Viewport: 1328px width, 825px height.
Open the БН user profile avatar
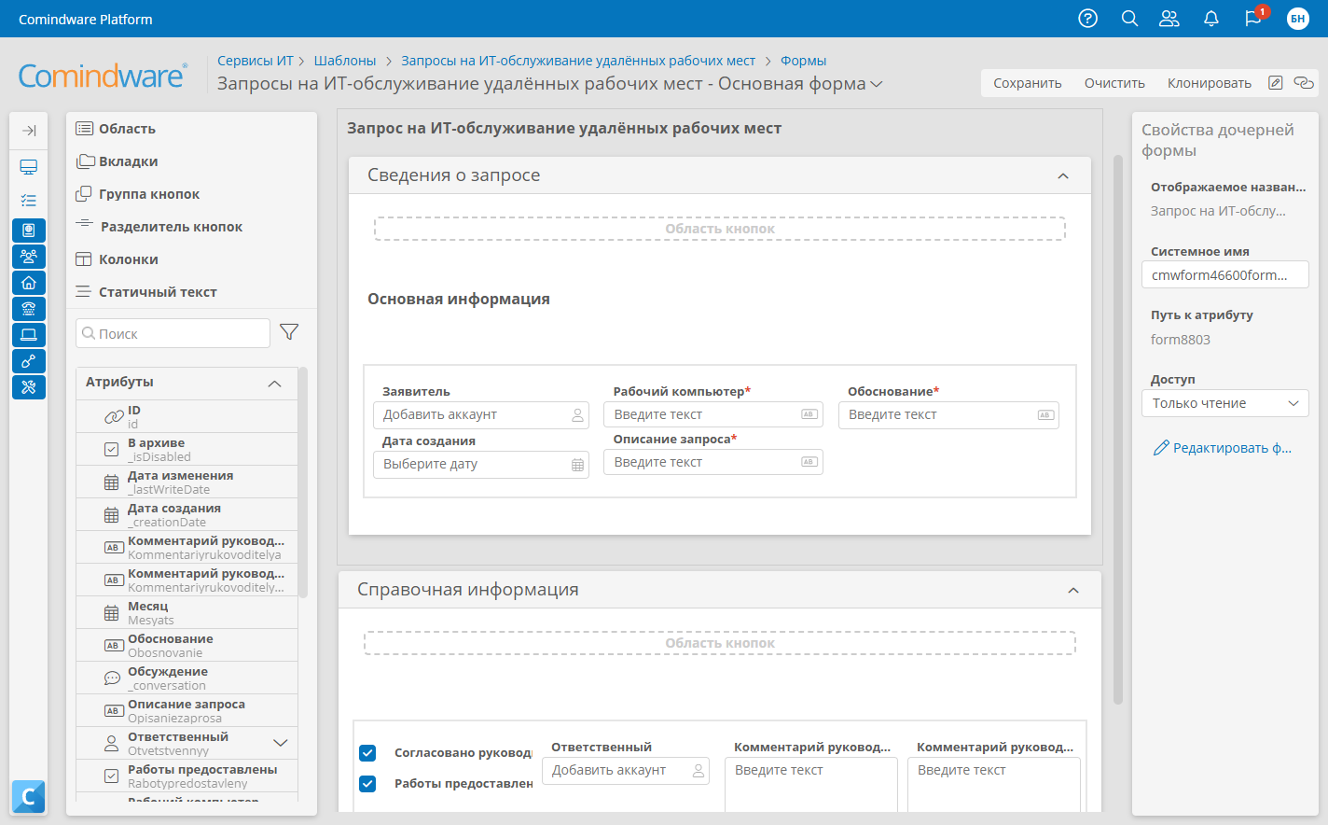click(x=1297, y=19)
